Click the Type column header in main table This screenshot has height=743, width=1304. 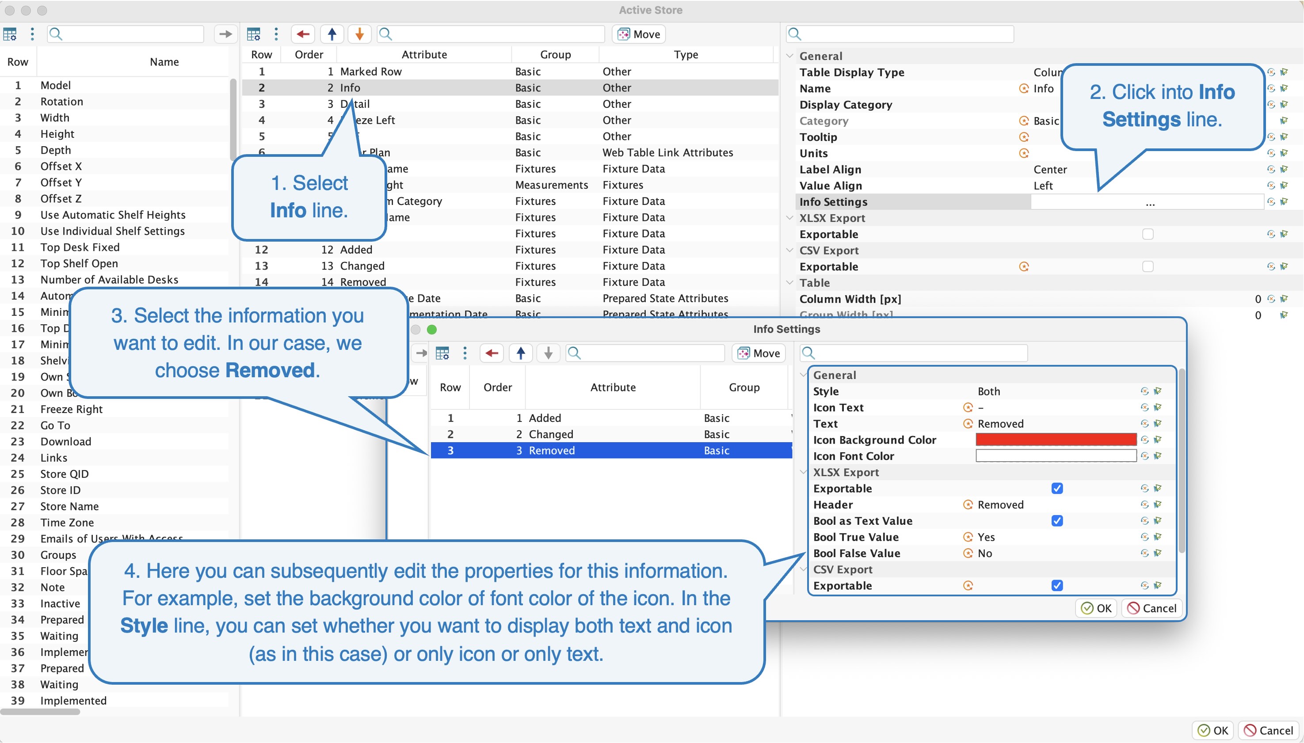click(x=686, y=55)
